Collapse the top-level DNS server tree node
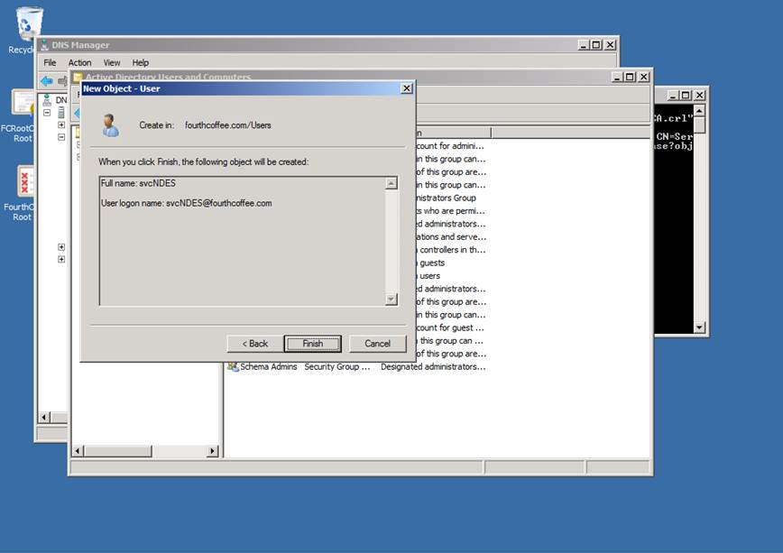 click(47, 113)
